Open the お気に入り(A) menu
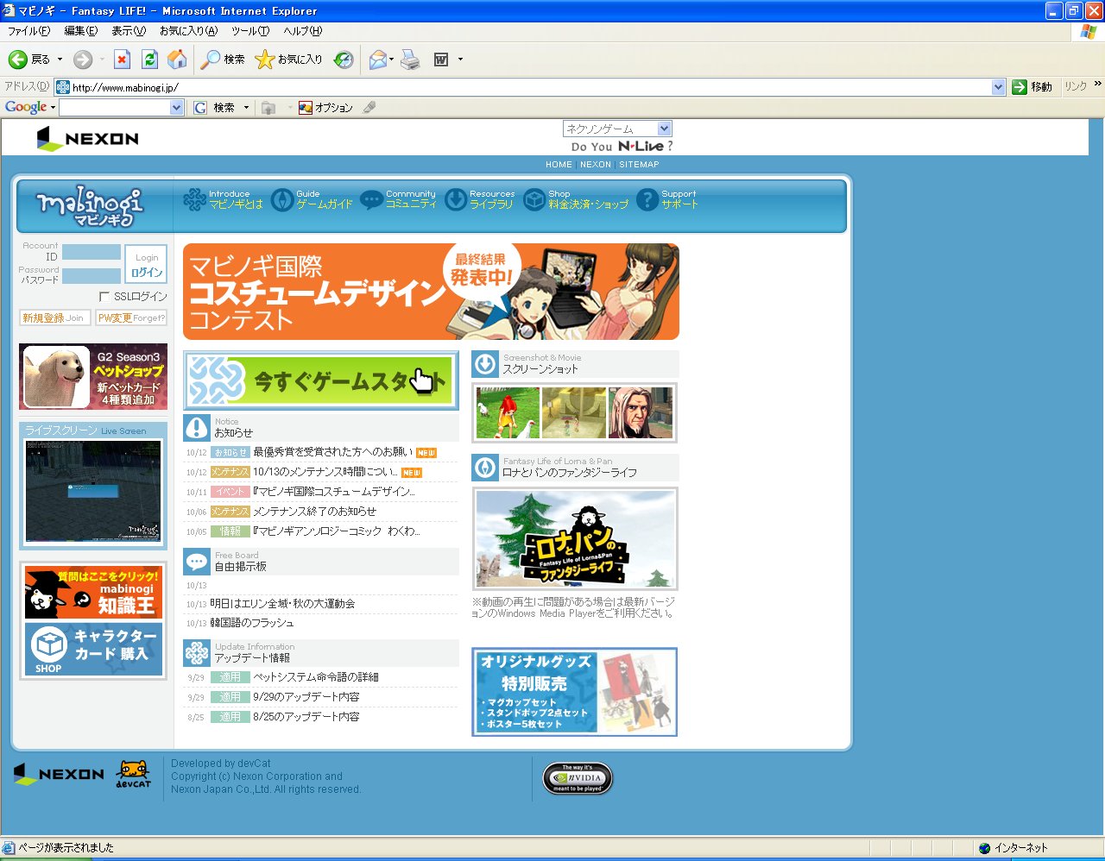This screenshot has height=861, width=1105. [x=188, y=31]
